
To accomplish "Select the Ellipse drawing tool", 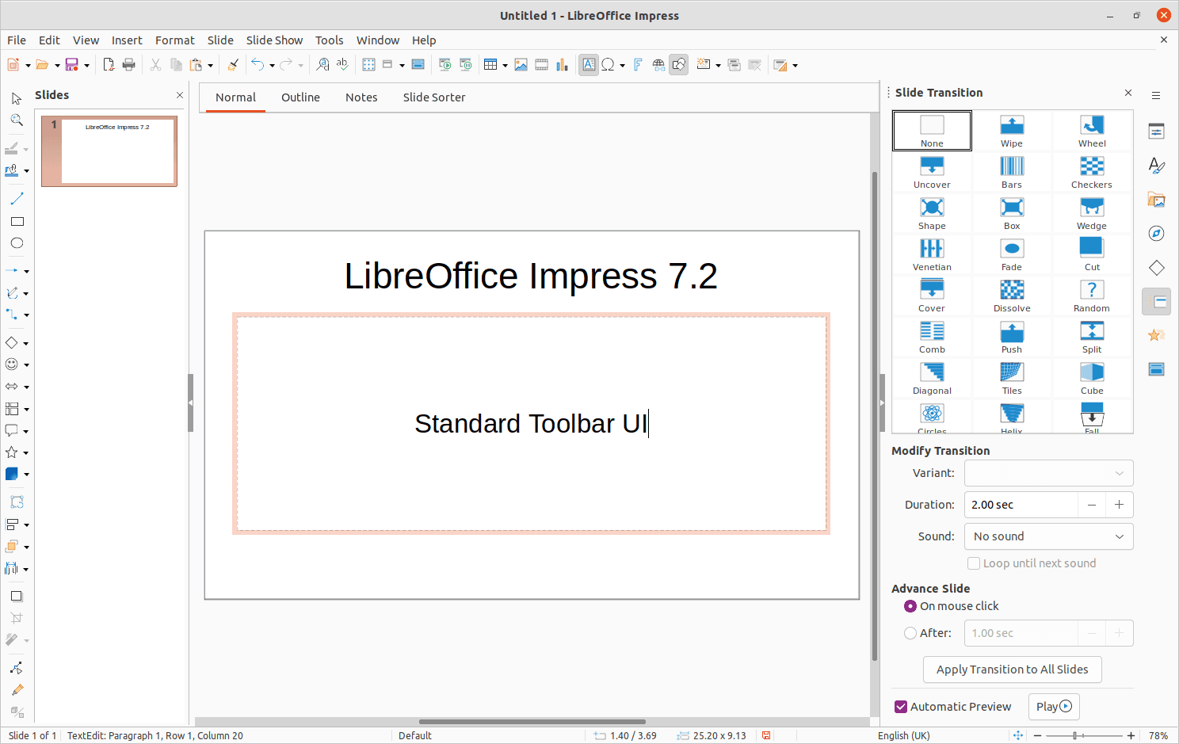I will (17, 243).
